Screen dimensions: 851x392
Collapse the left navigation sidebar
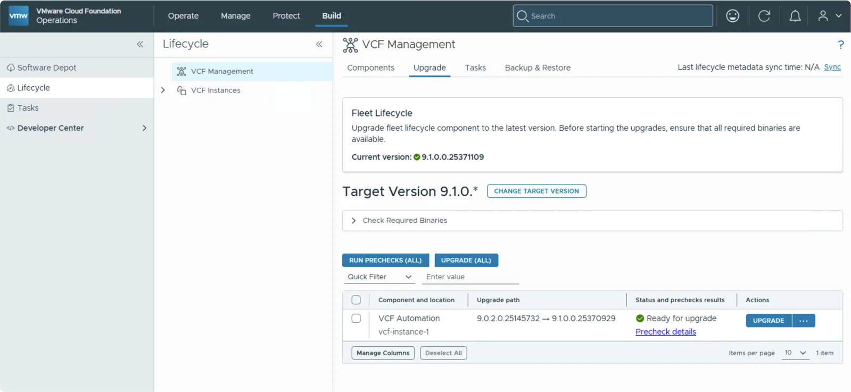pos(140,44)
